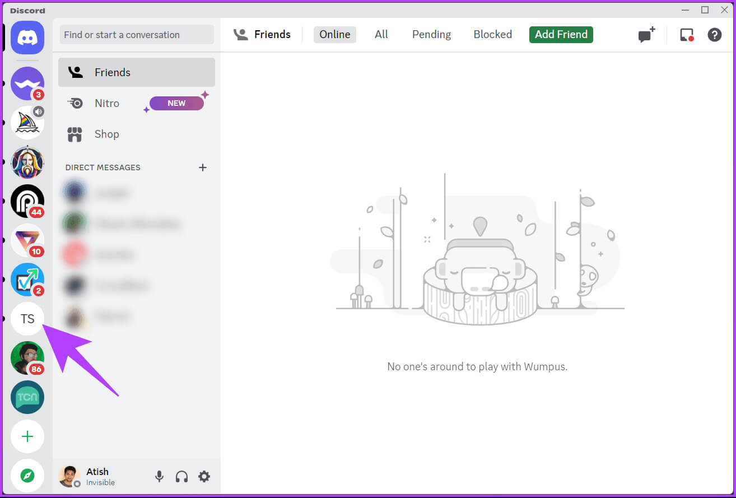The height and width of the screenshot is (498, 736).
Task: Open the TS server
Action: pos(27,319)
